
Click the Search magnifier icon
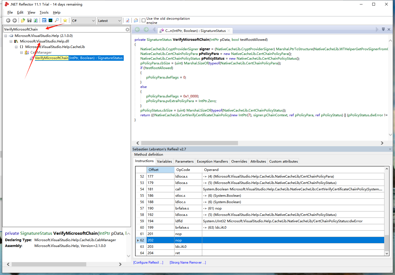[57, 21]
